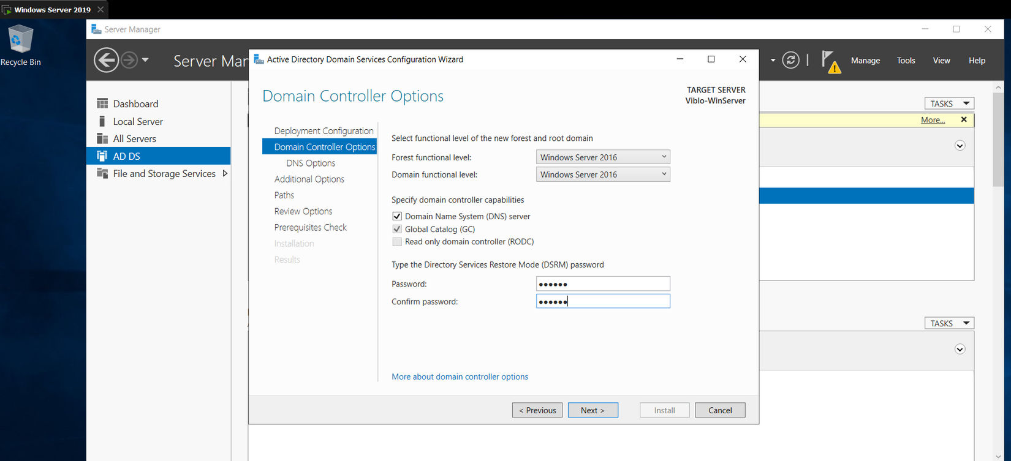The image size is (1011, 461).
Task: Check Read only domain controller (RODC)
Action: pos(397,242)
